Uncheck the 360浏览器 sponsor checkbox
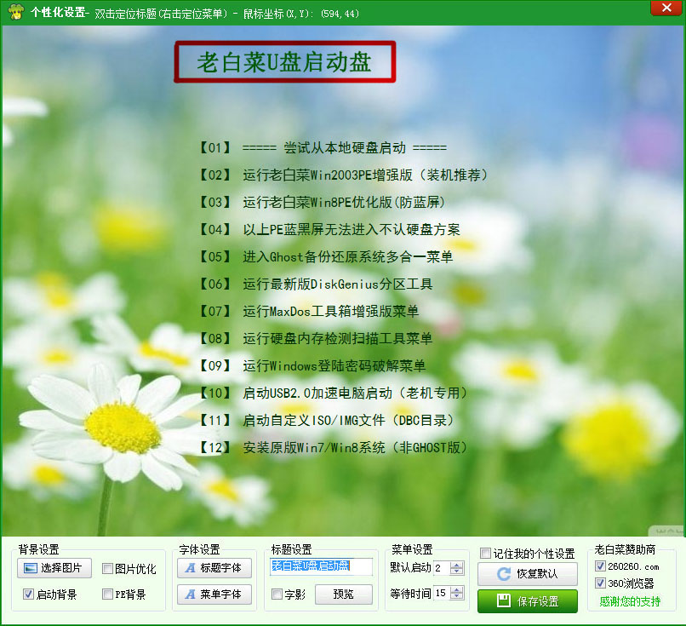Image resolution: width=686 pixels, height=626 pixels. tap(601, 583)
